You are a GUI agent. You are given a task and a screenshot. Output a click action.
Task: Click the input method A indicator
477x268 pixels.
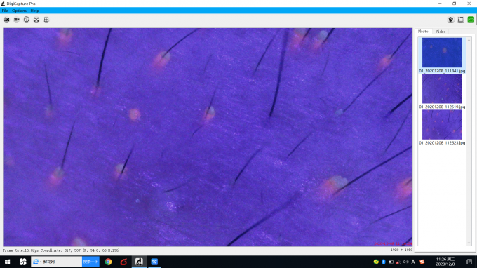(413, 262)
